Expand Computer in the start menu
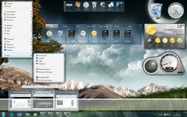The image size is (187, 117). click(x=18, y=39)
